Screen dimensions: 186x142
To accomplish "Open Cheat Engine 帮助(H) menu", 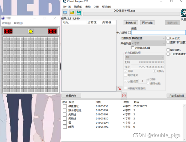I will tap(106, 7).
